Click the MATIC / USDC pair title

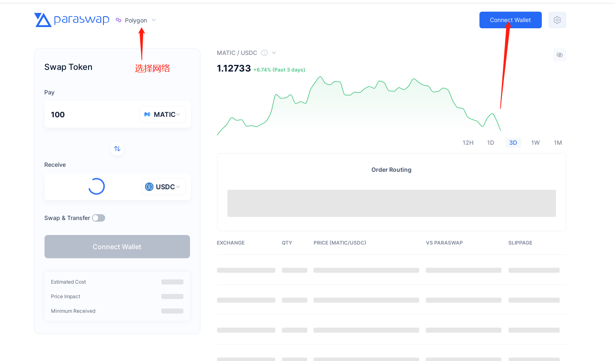[x=237, y=53]
